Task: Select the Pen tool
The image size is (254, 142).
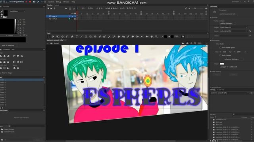Action: (72, 37)
